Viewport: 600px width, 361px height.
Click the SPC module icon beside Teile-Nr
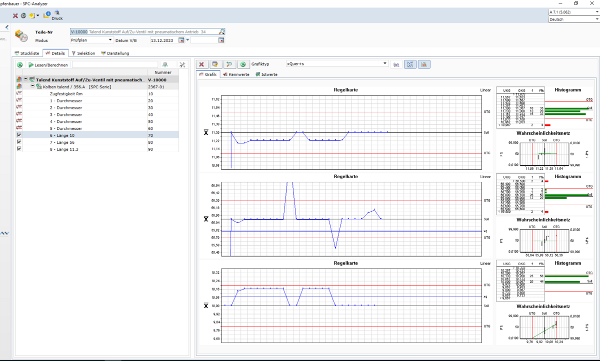coord(21,36)
